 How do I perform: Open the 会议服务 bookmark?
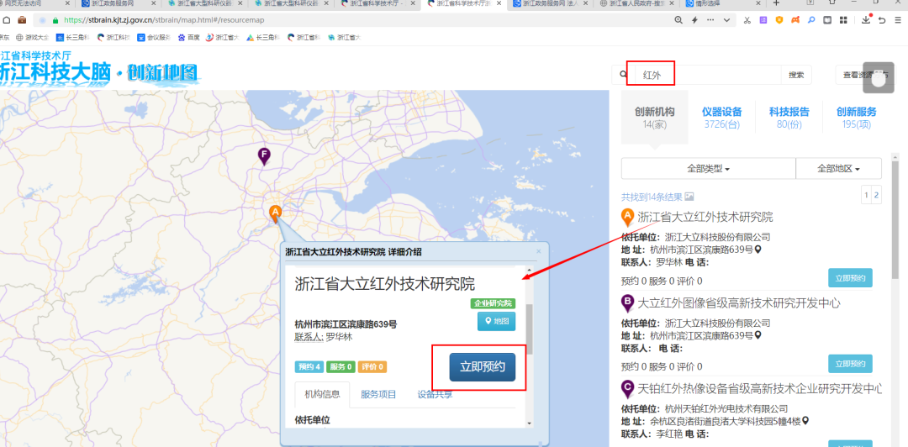pos(154,38)
